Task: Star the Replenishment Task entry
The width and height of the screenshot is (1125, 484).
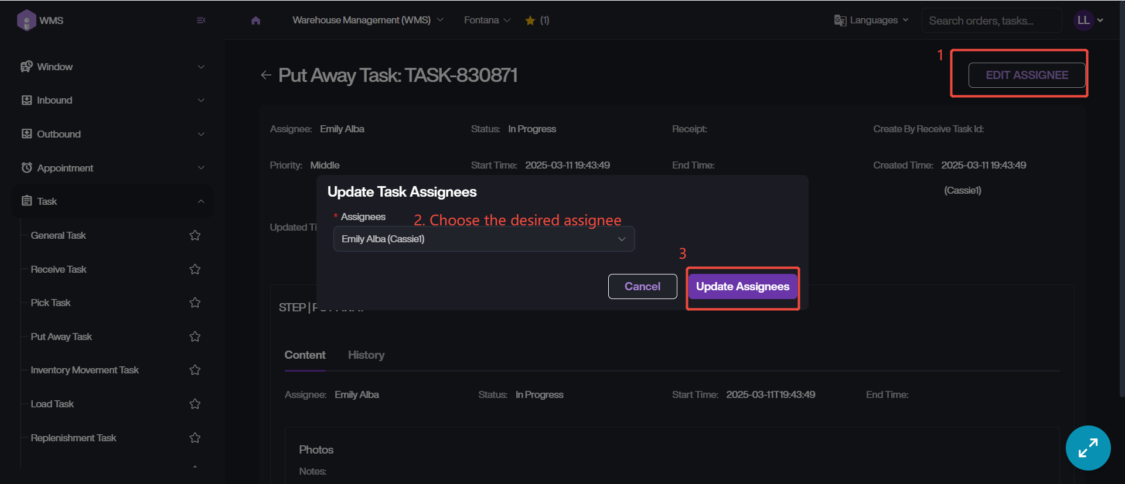Action: click(x=195, y=438)
